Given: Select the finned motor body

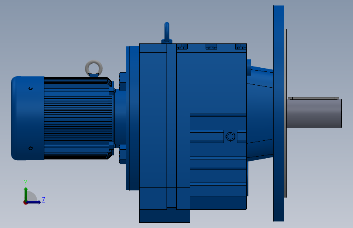Looking at the screenshot, I should point(78,118).
